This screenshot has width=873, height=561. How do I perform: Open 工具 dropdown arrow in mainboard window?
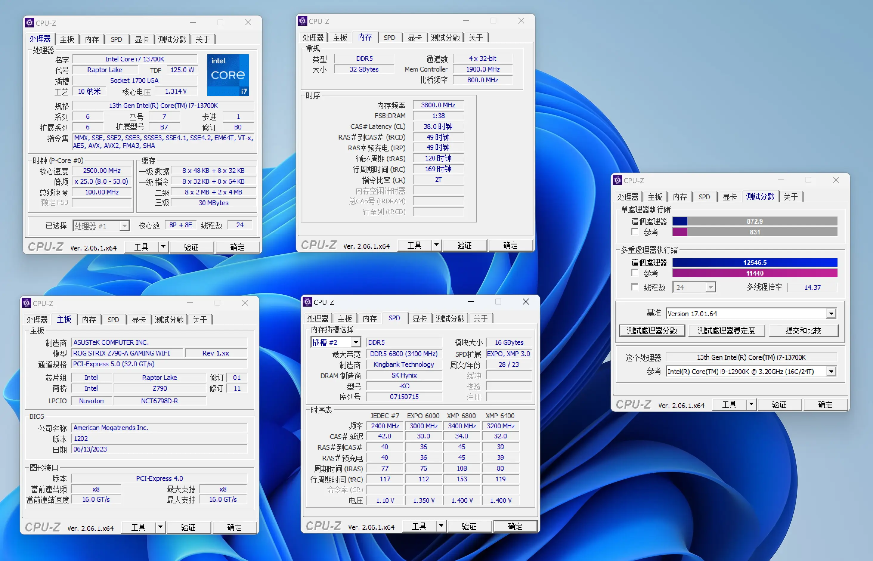160,527
